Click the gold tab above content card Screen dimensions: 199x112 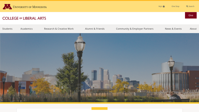point(100,108)
